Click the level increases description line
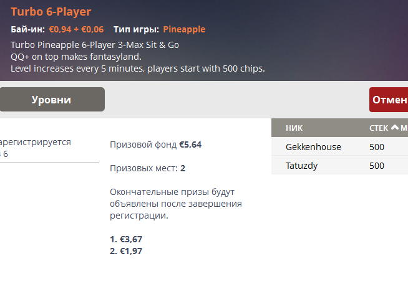 click(x=137, y=69)
